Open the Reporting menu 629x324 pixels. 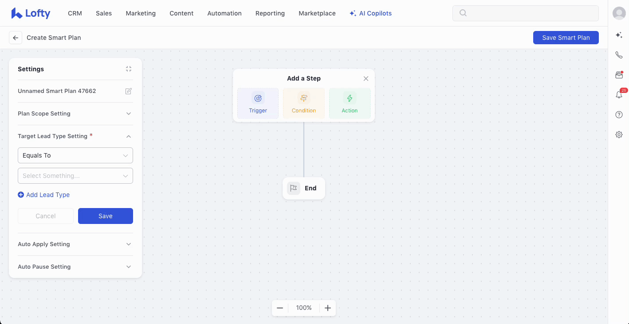[x=270, y=13]
